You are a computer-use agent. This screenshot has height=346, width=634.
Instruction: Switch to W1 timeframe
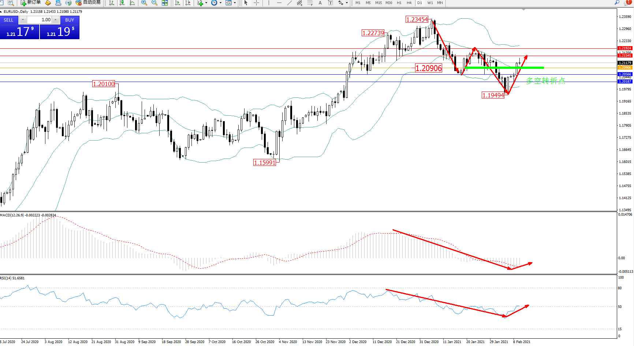pos(430,3)
